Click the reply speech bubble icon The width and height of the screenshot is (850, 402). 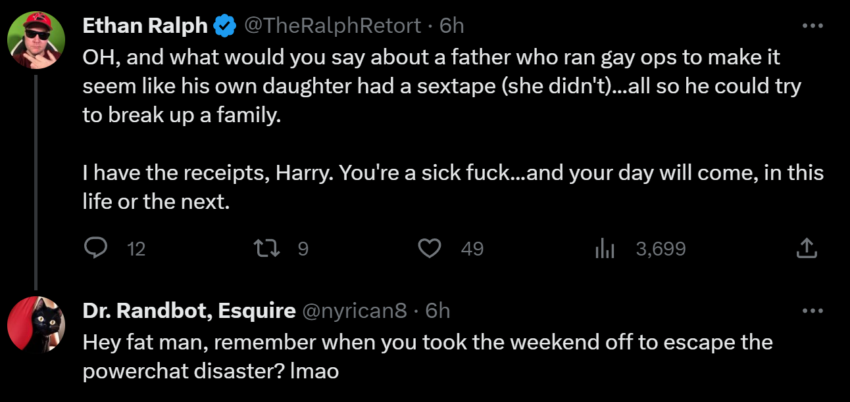click(96, 248)
